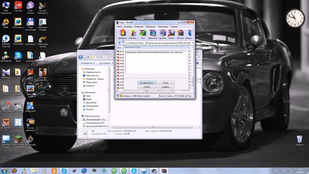Click the Recycle Bin (Корзина) desktop icon
This screenshot has width=309, height=174.
click(x=299, y=141)
